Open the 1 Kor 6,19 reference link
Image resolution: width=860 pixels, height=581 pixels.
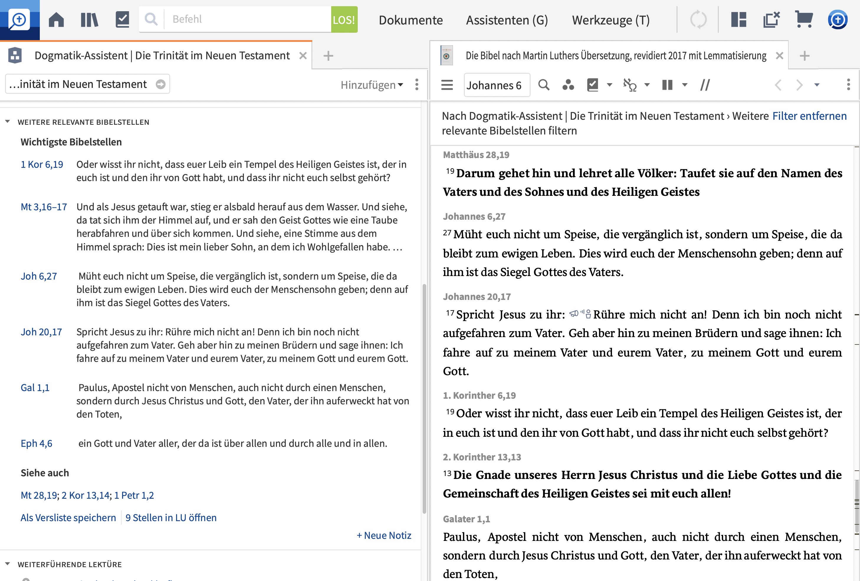[x=42, y=165]
